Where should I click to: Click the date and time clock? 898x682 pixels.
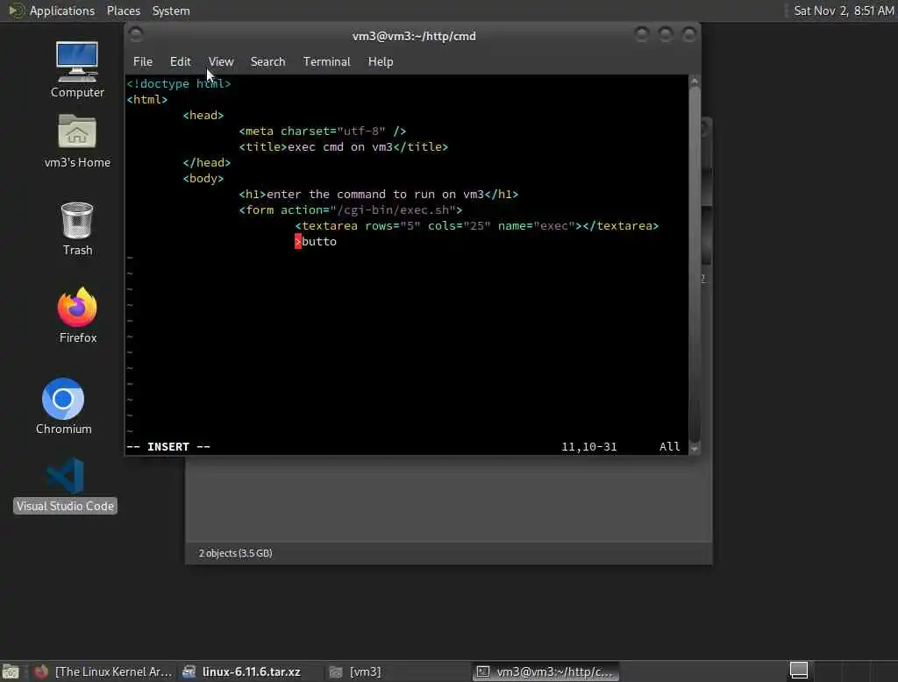pyautogui.click(x=843, y=11)
